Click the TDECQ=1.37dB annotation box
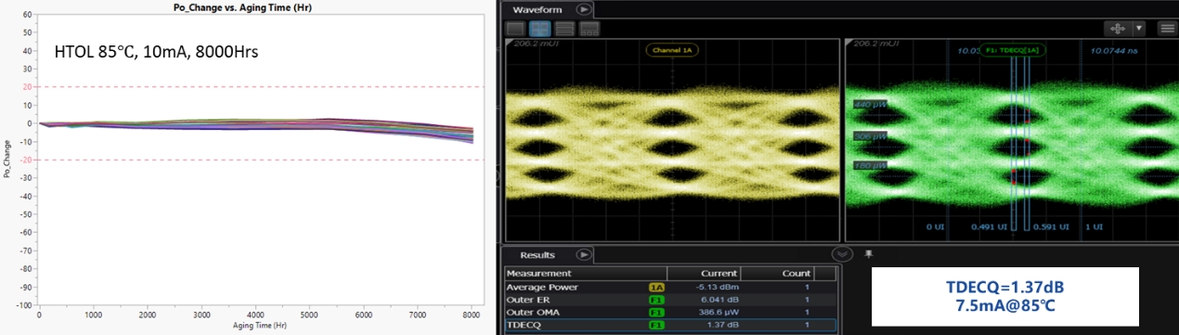This screenshot has width=1179, height=335. pos(1005,297)
